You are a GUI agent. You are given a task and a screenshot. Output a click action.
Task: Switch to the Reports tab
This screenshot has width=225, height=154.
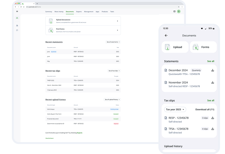click(x=79, y=12)
